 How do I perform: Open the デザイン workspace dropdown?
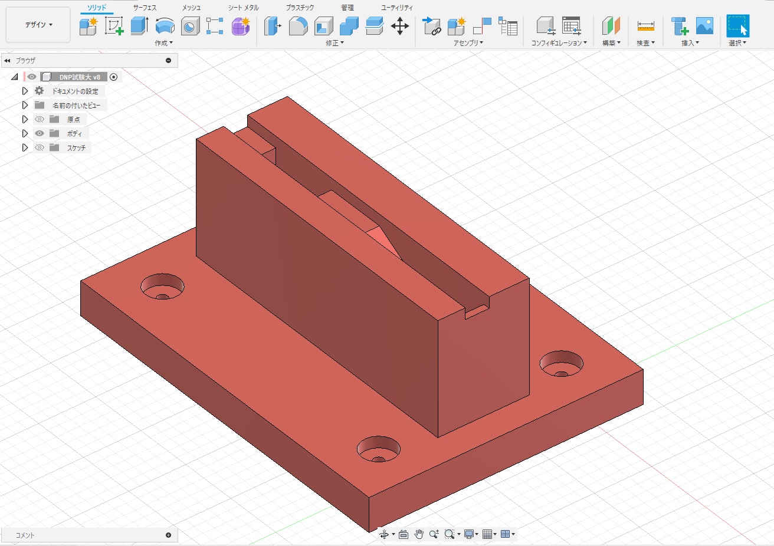38,25
